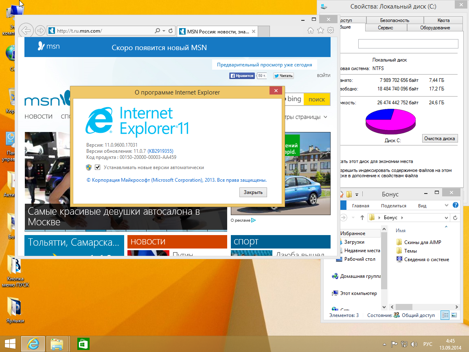The width and height of the screenshot is (469, 352).
Task: Open Кнопка меню ПУСК desktop icon
Action: pyautogui.click(x=15, y=271)
